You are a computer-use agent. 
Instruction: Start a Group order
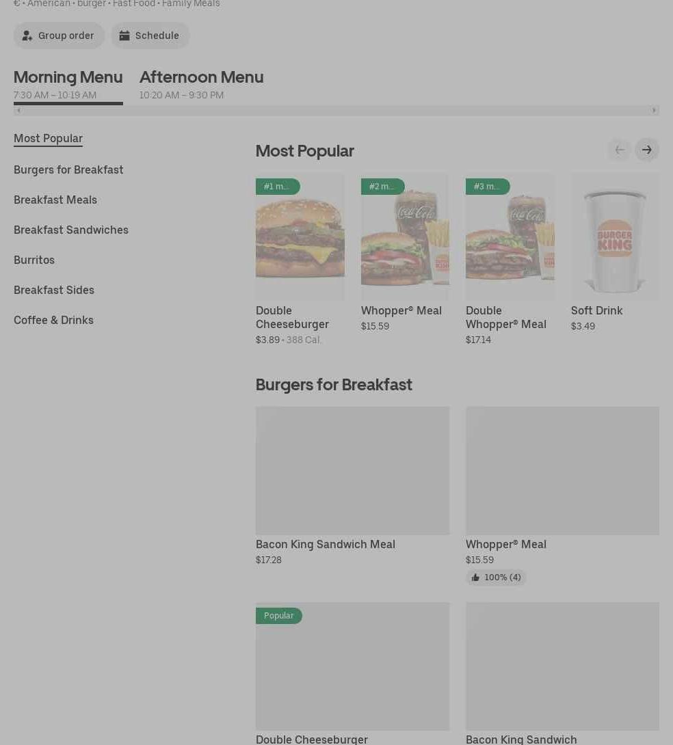click(59, 36)
